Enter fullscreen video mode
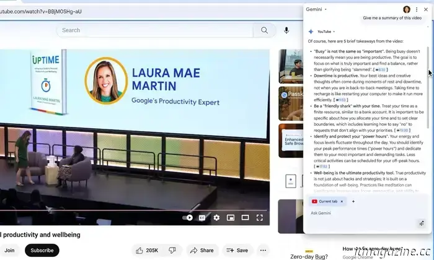 point(259,218)
